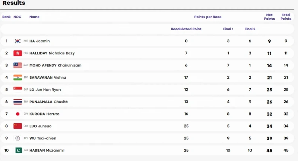
Task: Click the Rank column header
Action: pyautogui.click(x=6, y=17)
